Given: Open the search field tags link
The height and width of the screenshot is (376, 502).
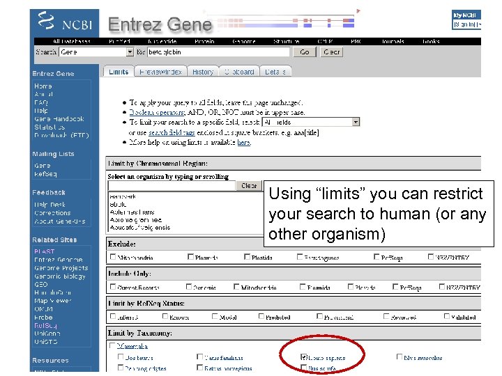Looking at the screenshot, I should (172, 132).
